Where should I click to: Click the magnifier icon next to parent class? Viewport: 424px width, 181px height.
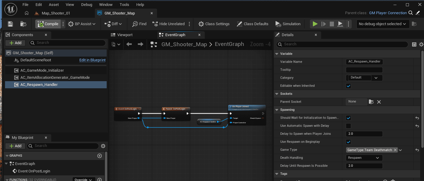coord(411,13)
